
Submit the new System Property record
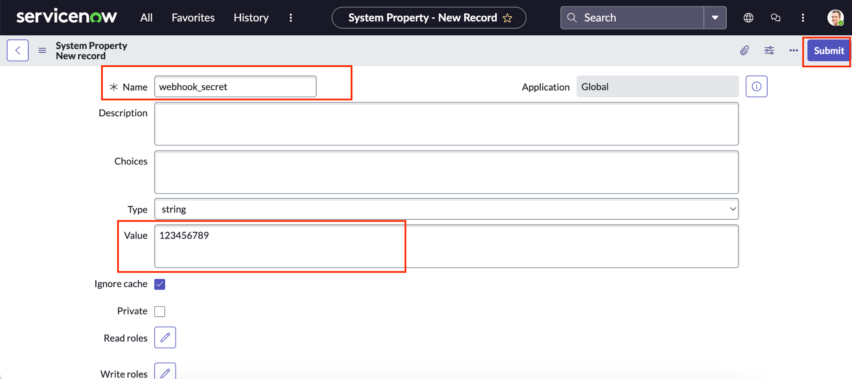click(827, 50)
